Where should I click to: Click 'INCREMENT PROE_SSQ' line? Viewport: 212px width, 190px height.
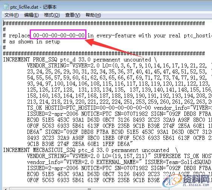(x=80, y=60)
